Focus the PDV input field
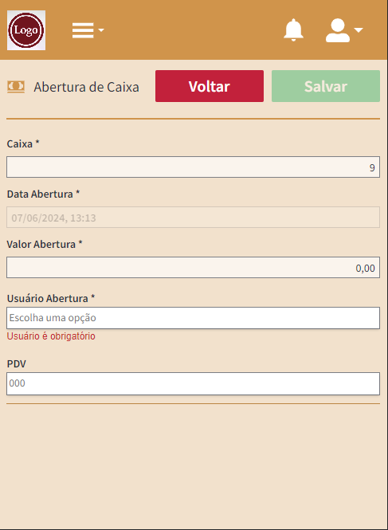This screenshot has height=530, width=388. [x=194, y=383]
